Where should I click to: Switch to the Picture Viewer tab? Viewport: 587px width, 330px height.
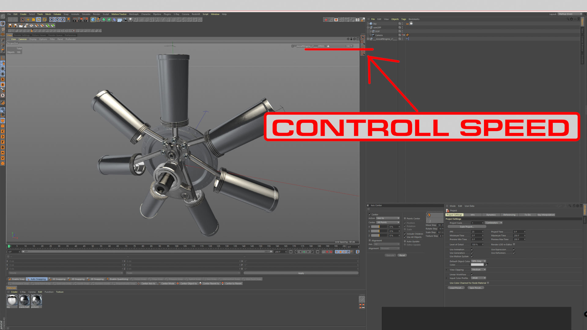39,35
